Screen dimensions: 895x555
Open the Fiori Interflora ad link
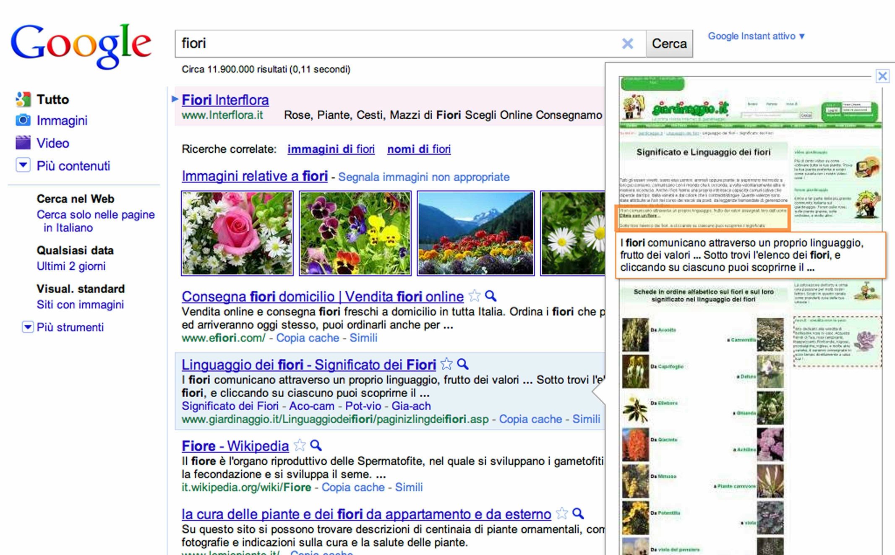(225, 100)
